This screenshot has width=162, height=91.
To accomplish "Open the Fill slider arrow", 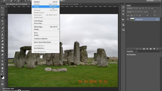I will [x=155, y=15].
